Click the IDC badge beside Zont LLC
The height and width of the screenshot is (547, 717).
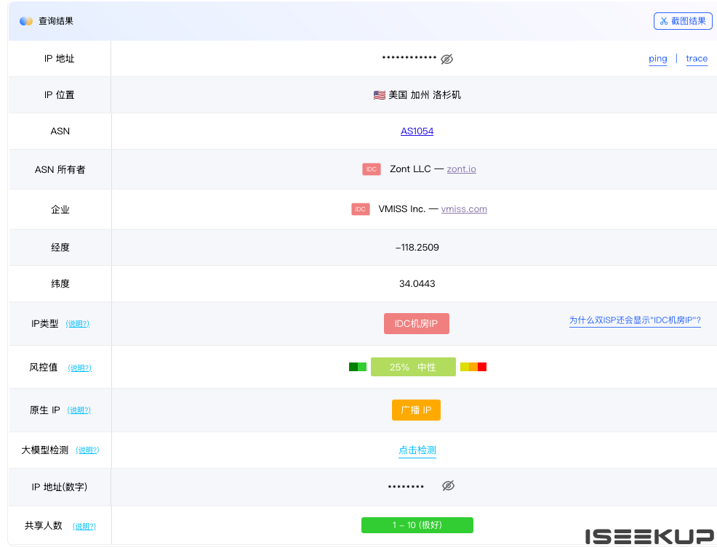(372, 169)
